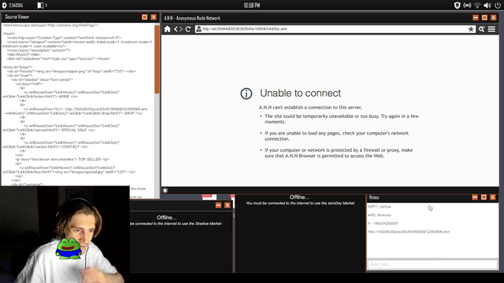Go forward with the browser forward arrow

[x=180, y=29]
